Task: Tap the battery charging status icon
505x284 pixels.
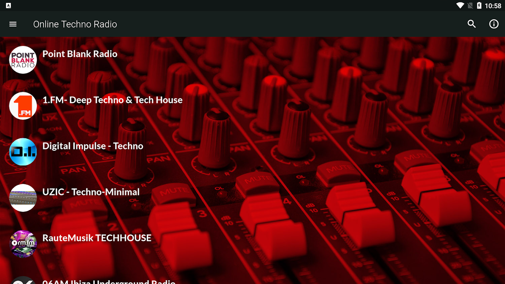Action: pyautogui.click(x=479, y=5)
